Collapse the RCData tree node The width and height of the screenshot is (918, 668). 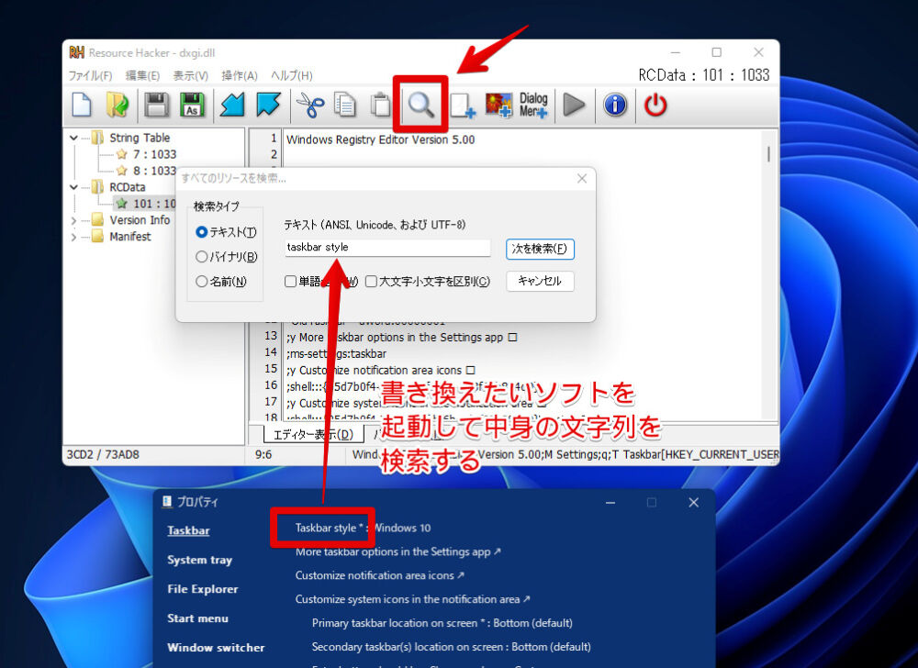tap(73, 187)
